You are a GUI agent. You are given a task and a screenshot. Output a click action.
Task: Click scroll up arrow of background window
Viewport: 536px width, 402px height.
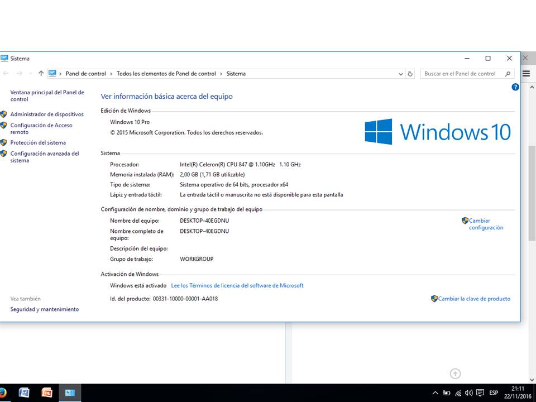point(532,88)
